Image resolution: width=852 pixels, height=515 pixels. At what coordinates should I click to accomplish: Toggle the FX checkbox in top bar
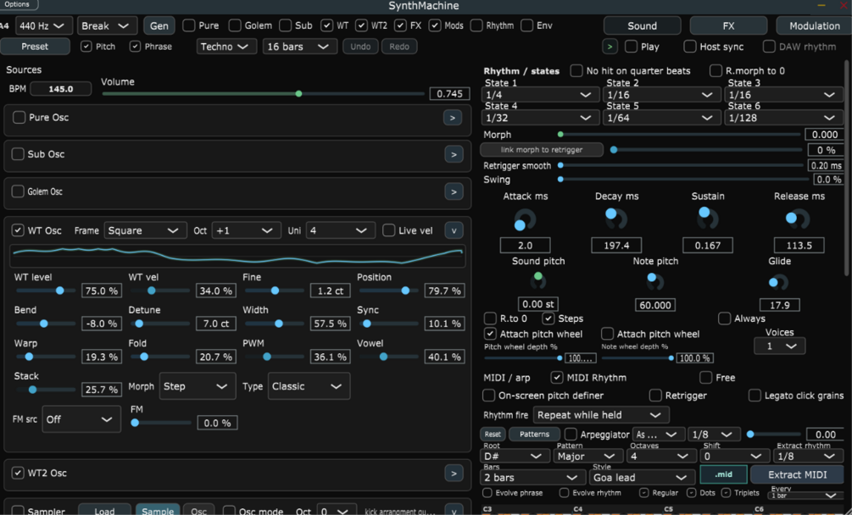(x=400, y=25)
